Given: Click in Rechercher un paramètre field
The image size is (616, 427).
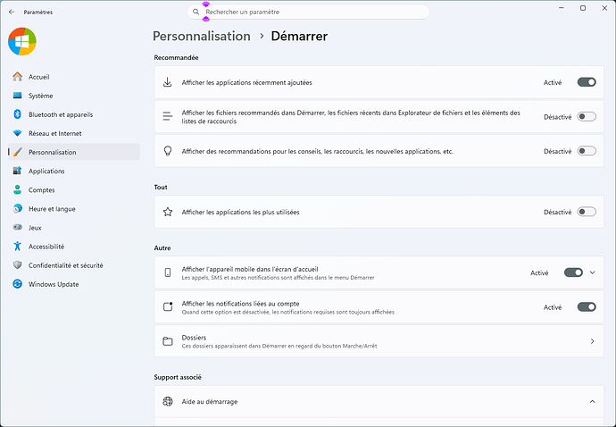Looking at the screenshot, I should click(x=308, y=12).
